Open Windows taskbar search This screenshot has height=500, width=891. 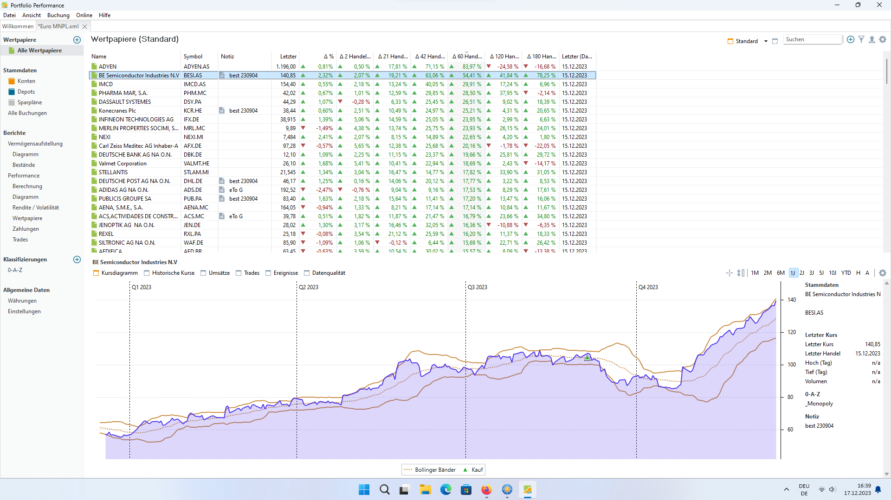coord(385,489)
